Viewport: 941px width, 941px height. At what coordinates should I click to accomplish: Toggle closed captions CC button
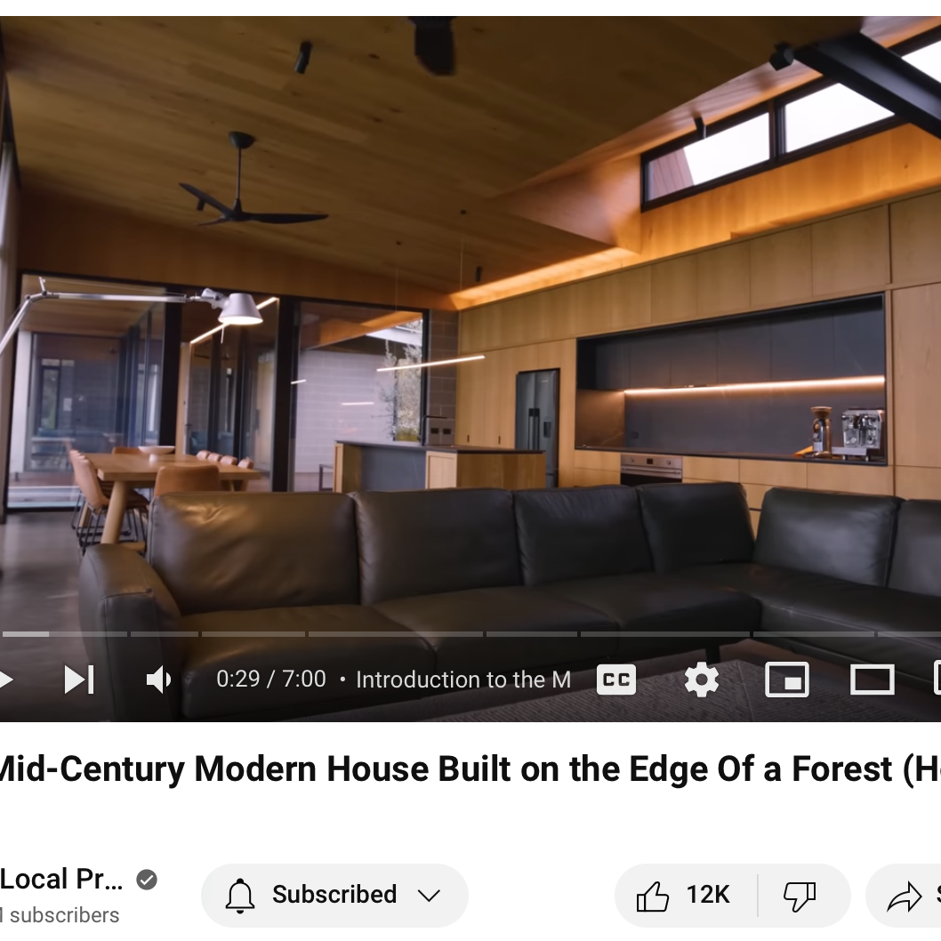click(616, 680)
